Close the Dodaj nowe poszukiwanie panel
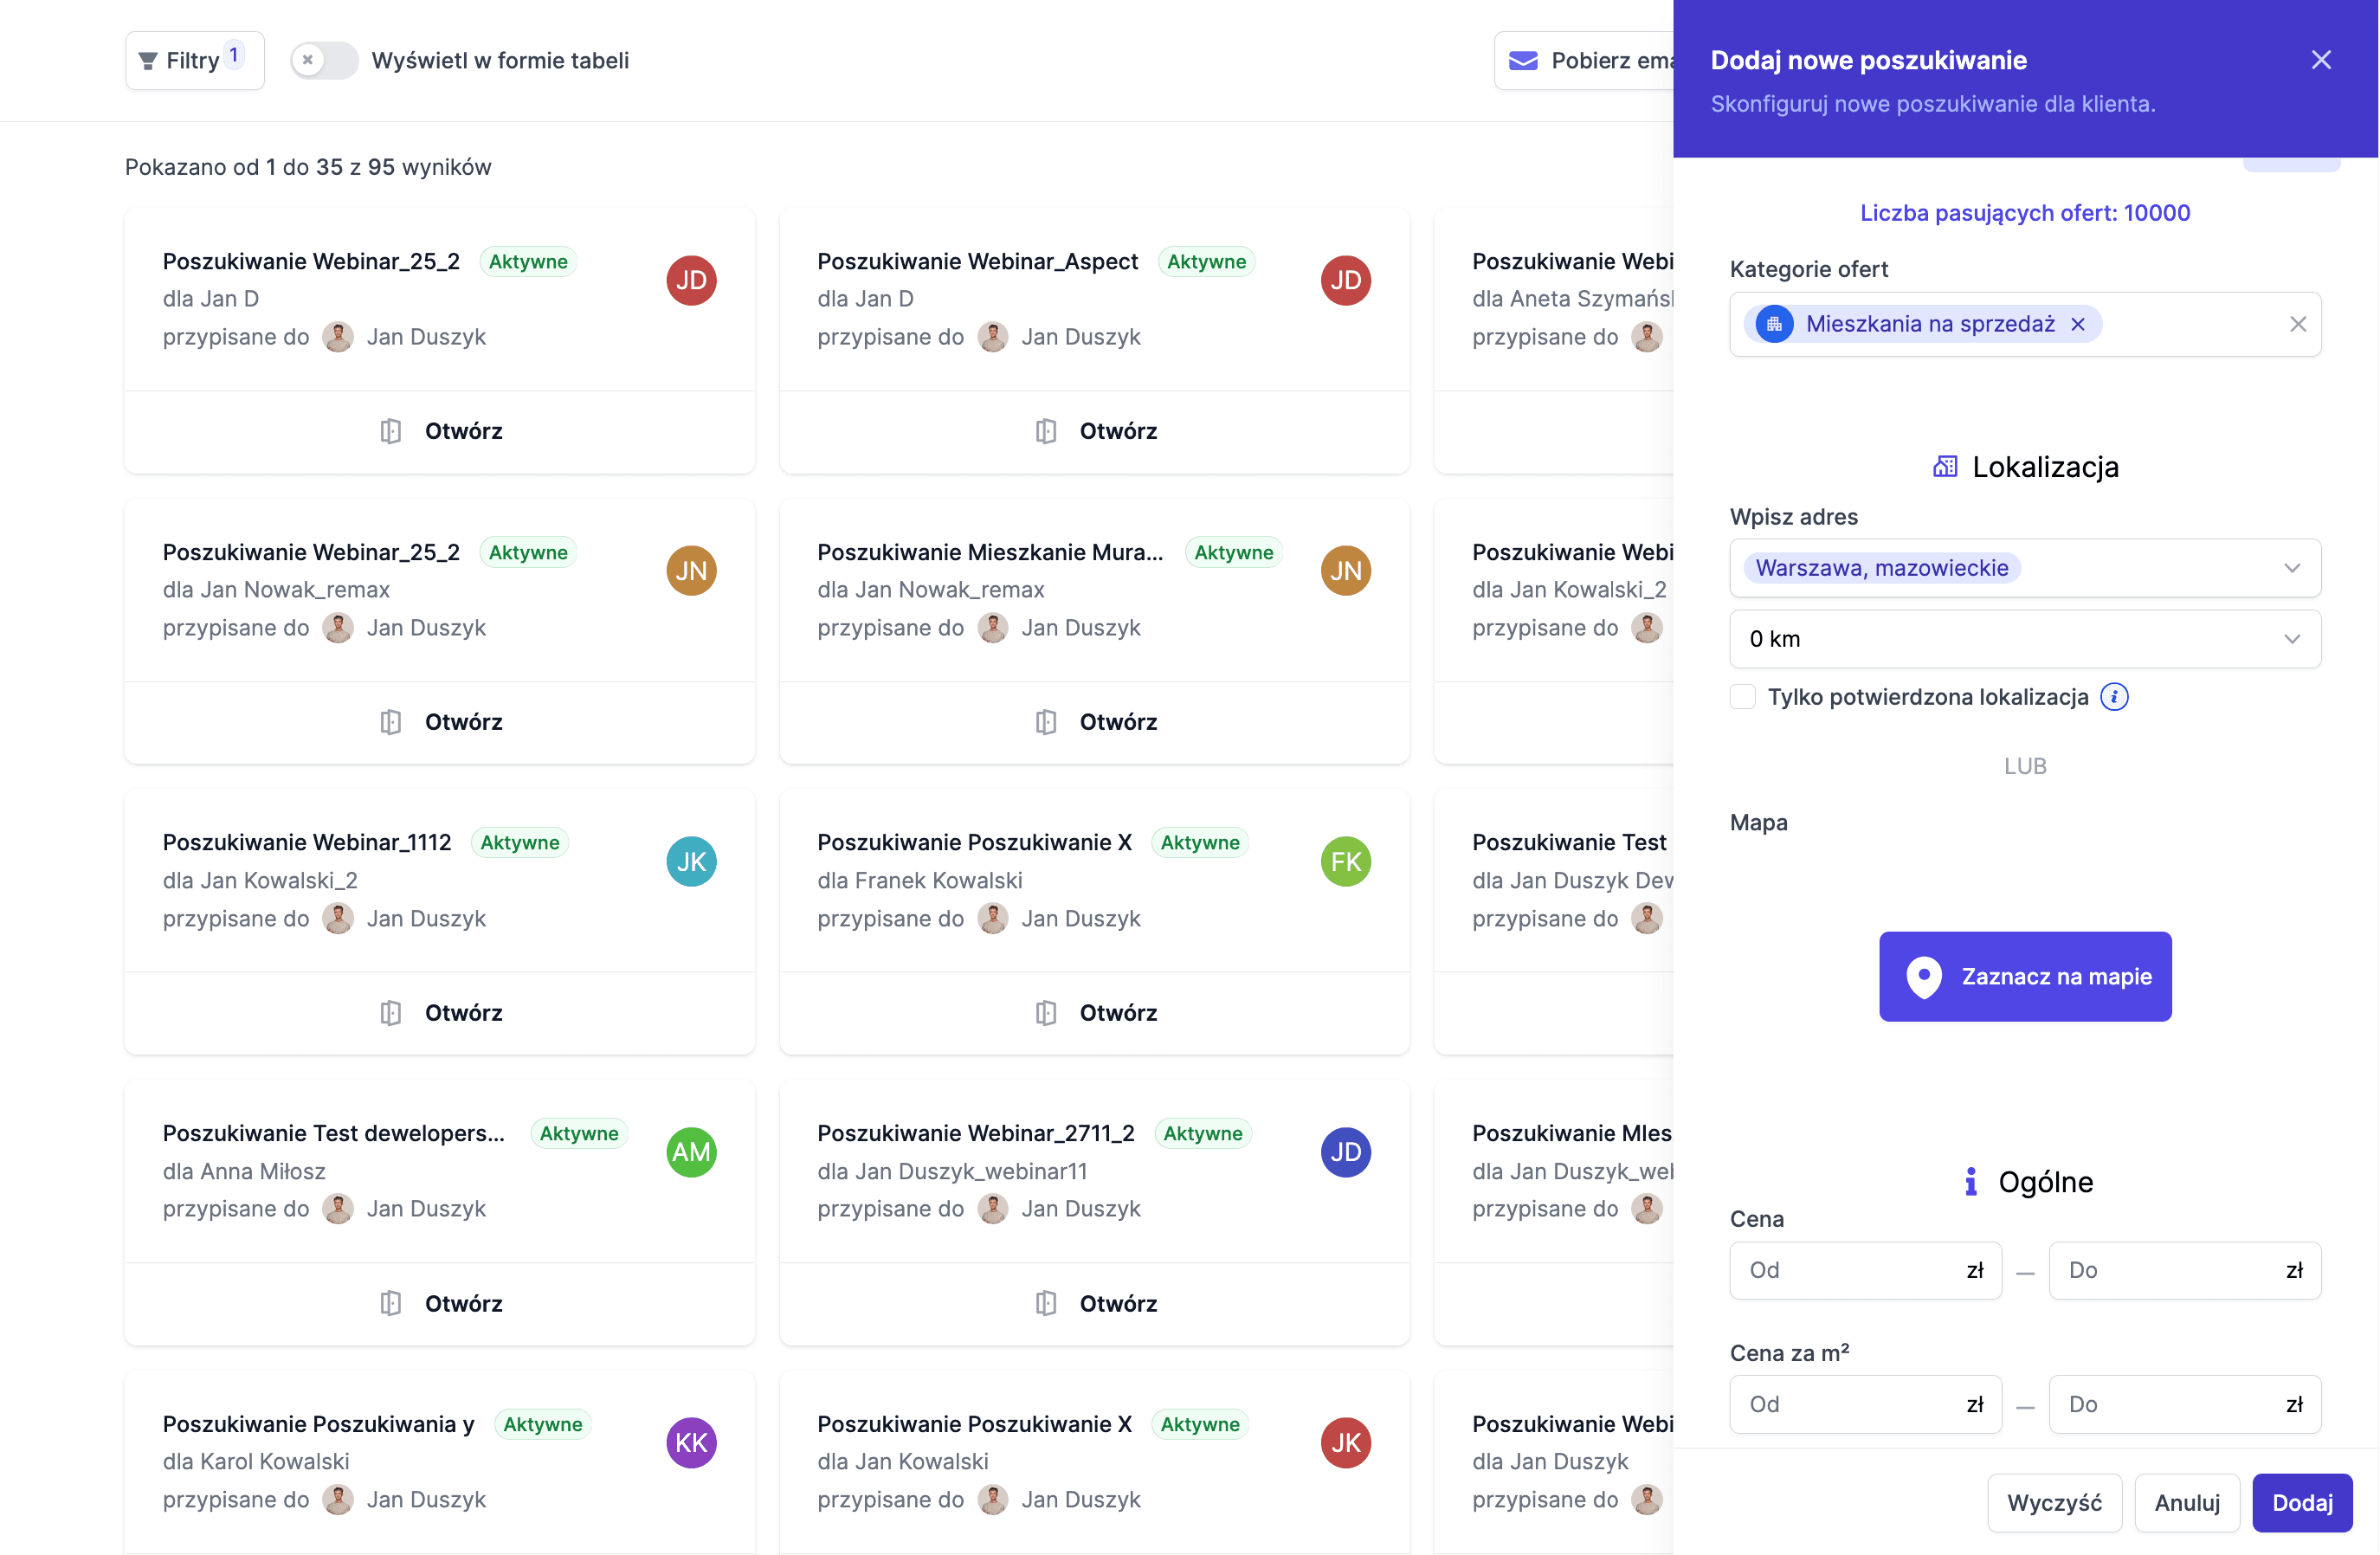 2321,60
